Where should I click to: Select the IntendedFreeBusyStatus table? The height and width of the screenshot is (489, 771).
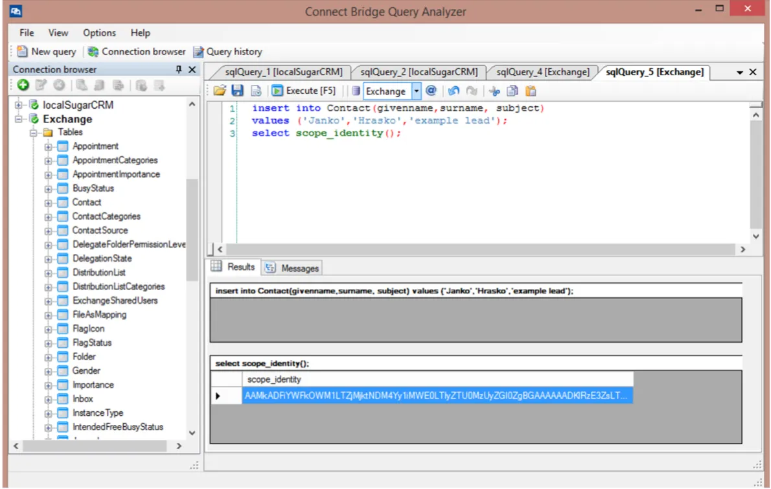tap(117, 427)
